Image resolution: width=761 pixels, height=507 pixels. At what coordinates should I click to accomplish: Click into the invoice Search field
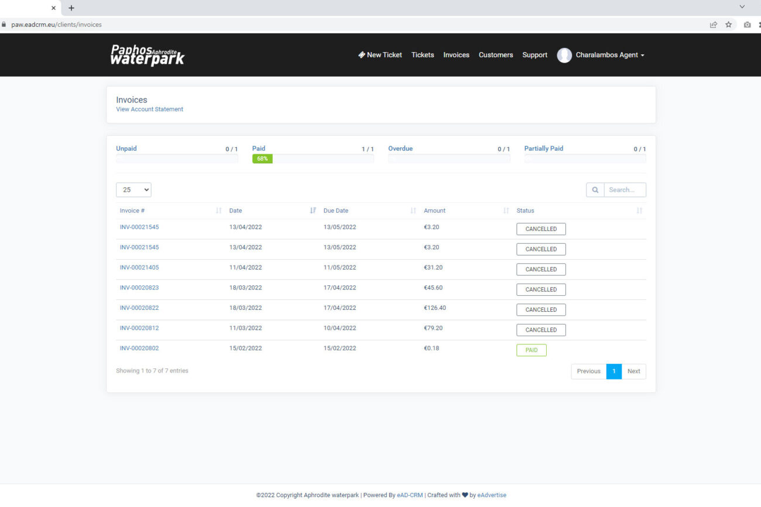point(625,190)
